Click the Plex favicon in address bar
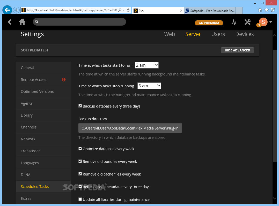 (24, 10)
